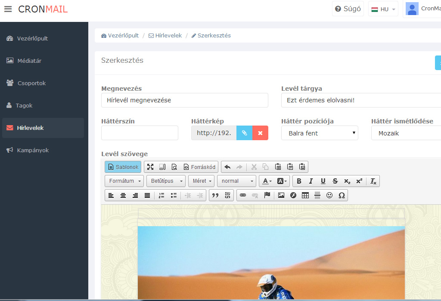
Task: Insert a numbered list
Action: (x=161, y=195)
